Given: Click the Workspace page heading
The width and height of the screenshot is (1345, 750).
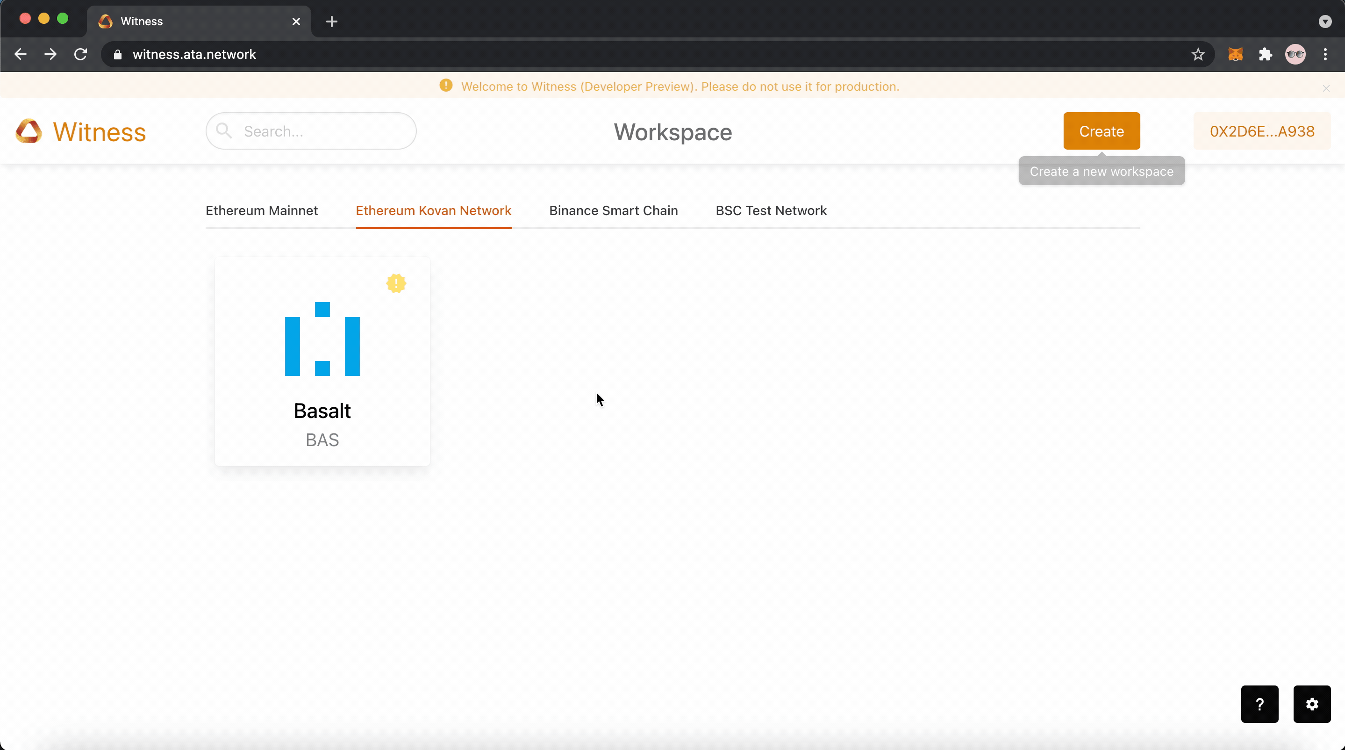Looking at the screenshot, I should pyautogui.click(x=672, y=131).
